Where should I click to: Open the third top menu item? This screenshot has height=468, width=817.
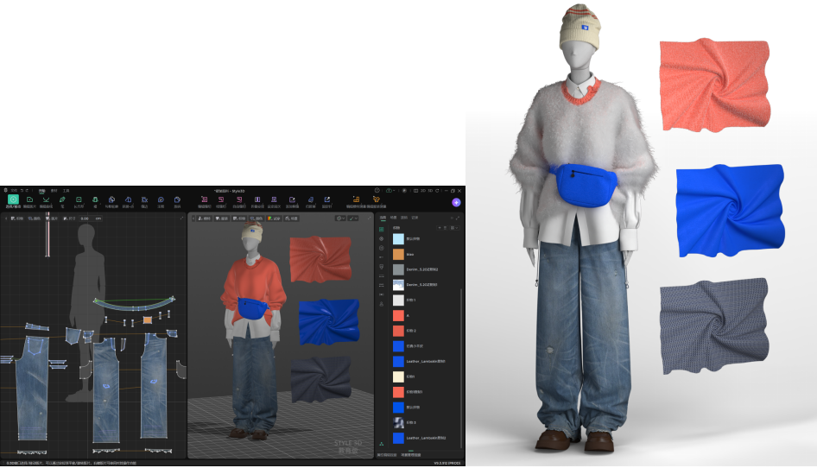66,191
